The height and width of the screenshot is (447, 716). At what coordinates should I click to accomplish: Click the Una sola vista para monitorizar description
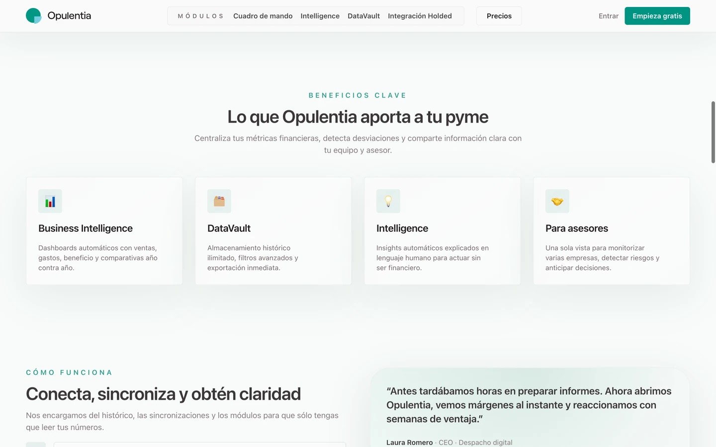pyautogui.click(x=603, y=258)
